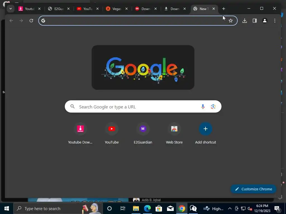Click the Customize Chrome button
This screenshot has width=286, height=214.
click(x=254, y=189)
